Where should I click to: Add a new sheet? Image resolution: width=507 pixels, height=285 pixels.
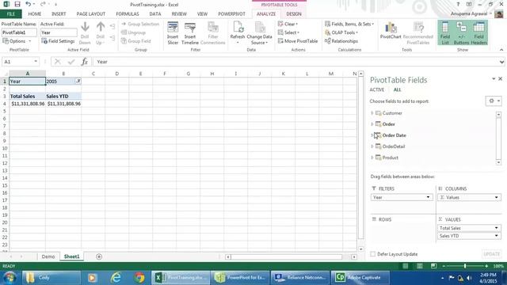pyautogui.click(x=99, y=256)
